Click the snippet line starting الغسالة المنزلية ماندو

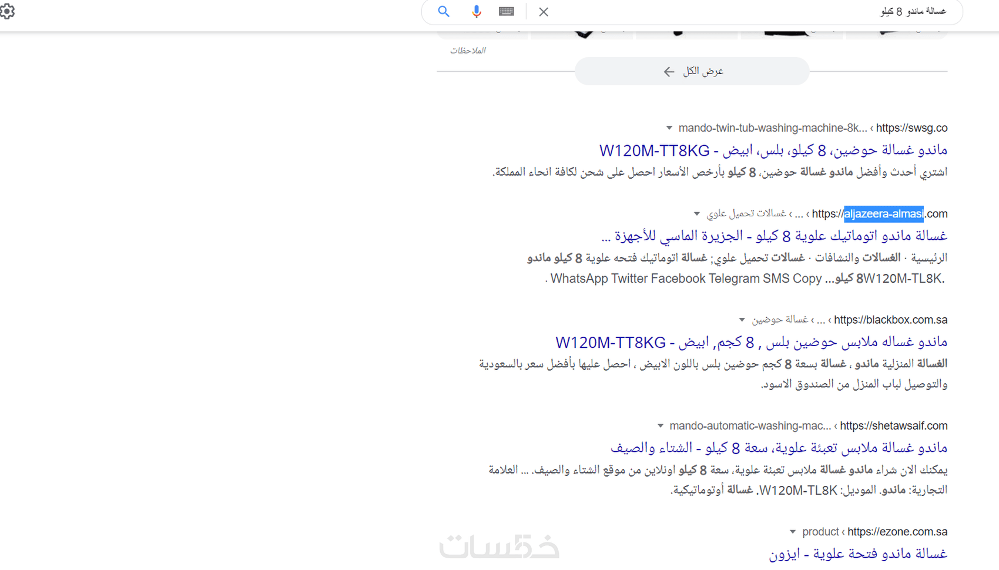coord(713,364)
